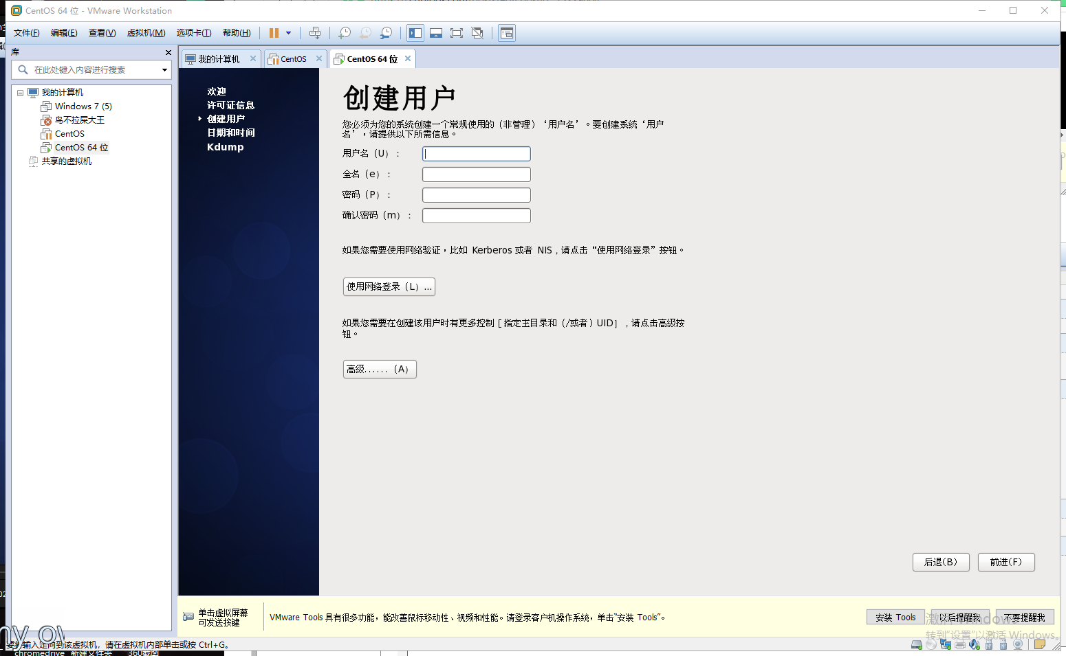Screen dimensions: 1066x656
Task: Open the 虚拟机(M) menu
Action: click(x=146, y=33)
